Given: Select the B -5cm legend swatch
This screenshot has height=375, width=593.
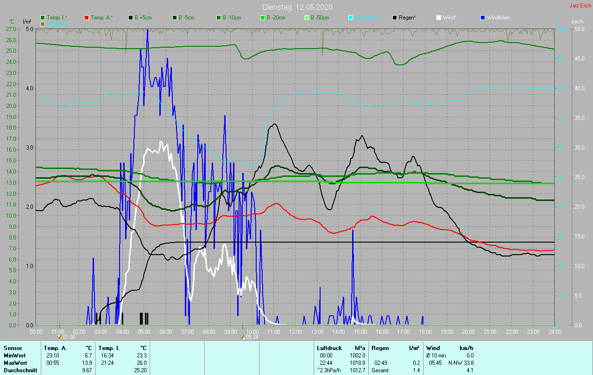Looking at the screenshot, I should (x=175, y=18).
